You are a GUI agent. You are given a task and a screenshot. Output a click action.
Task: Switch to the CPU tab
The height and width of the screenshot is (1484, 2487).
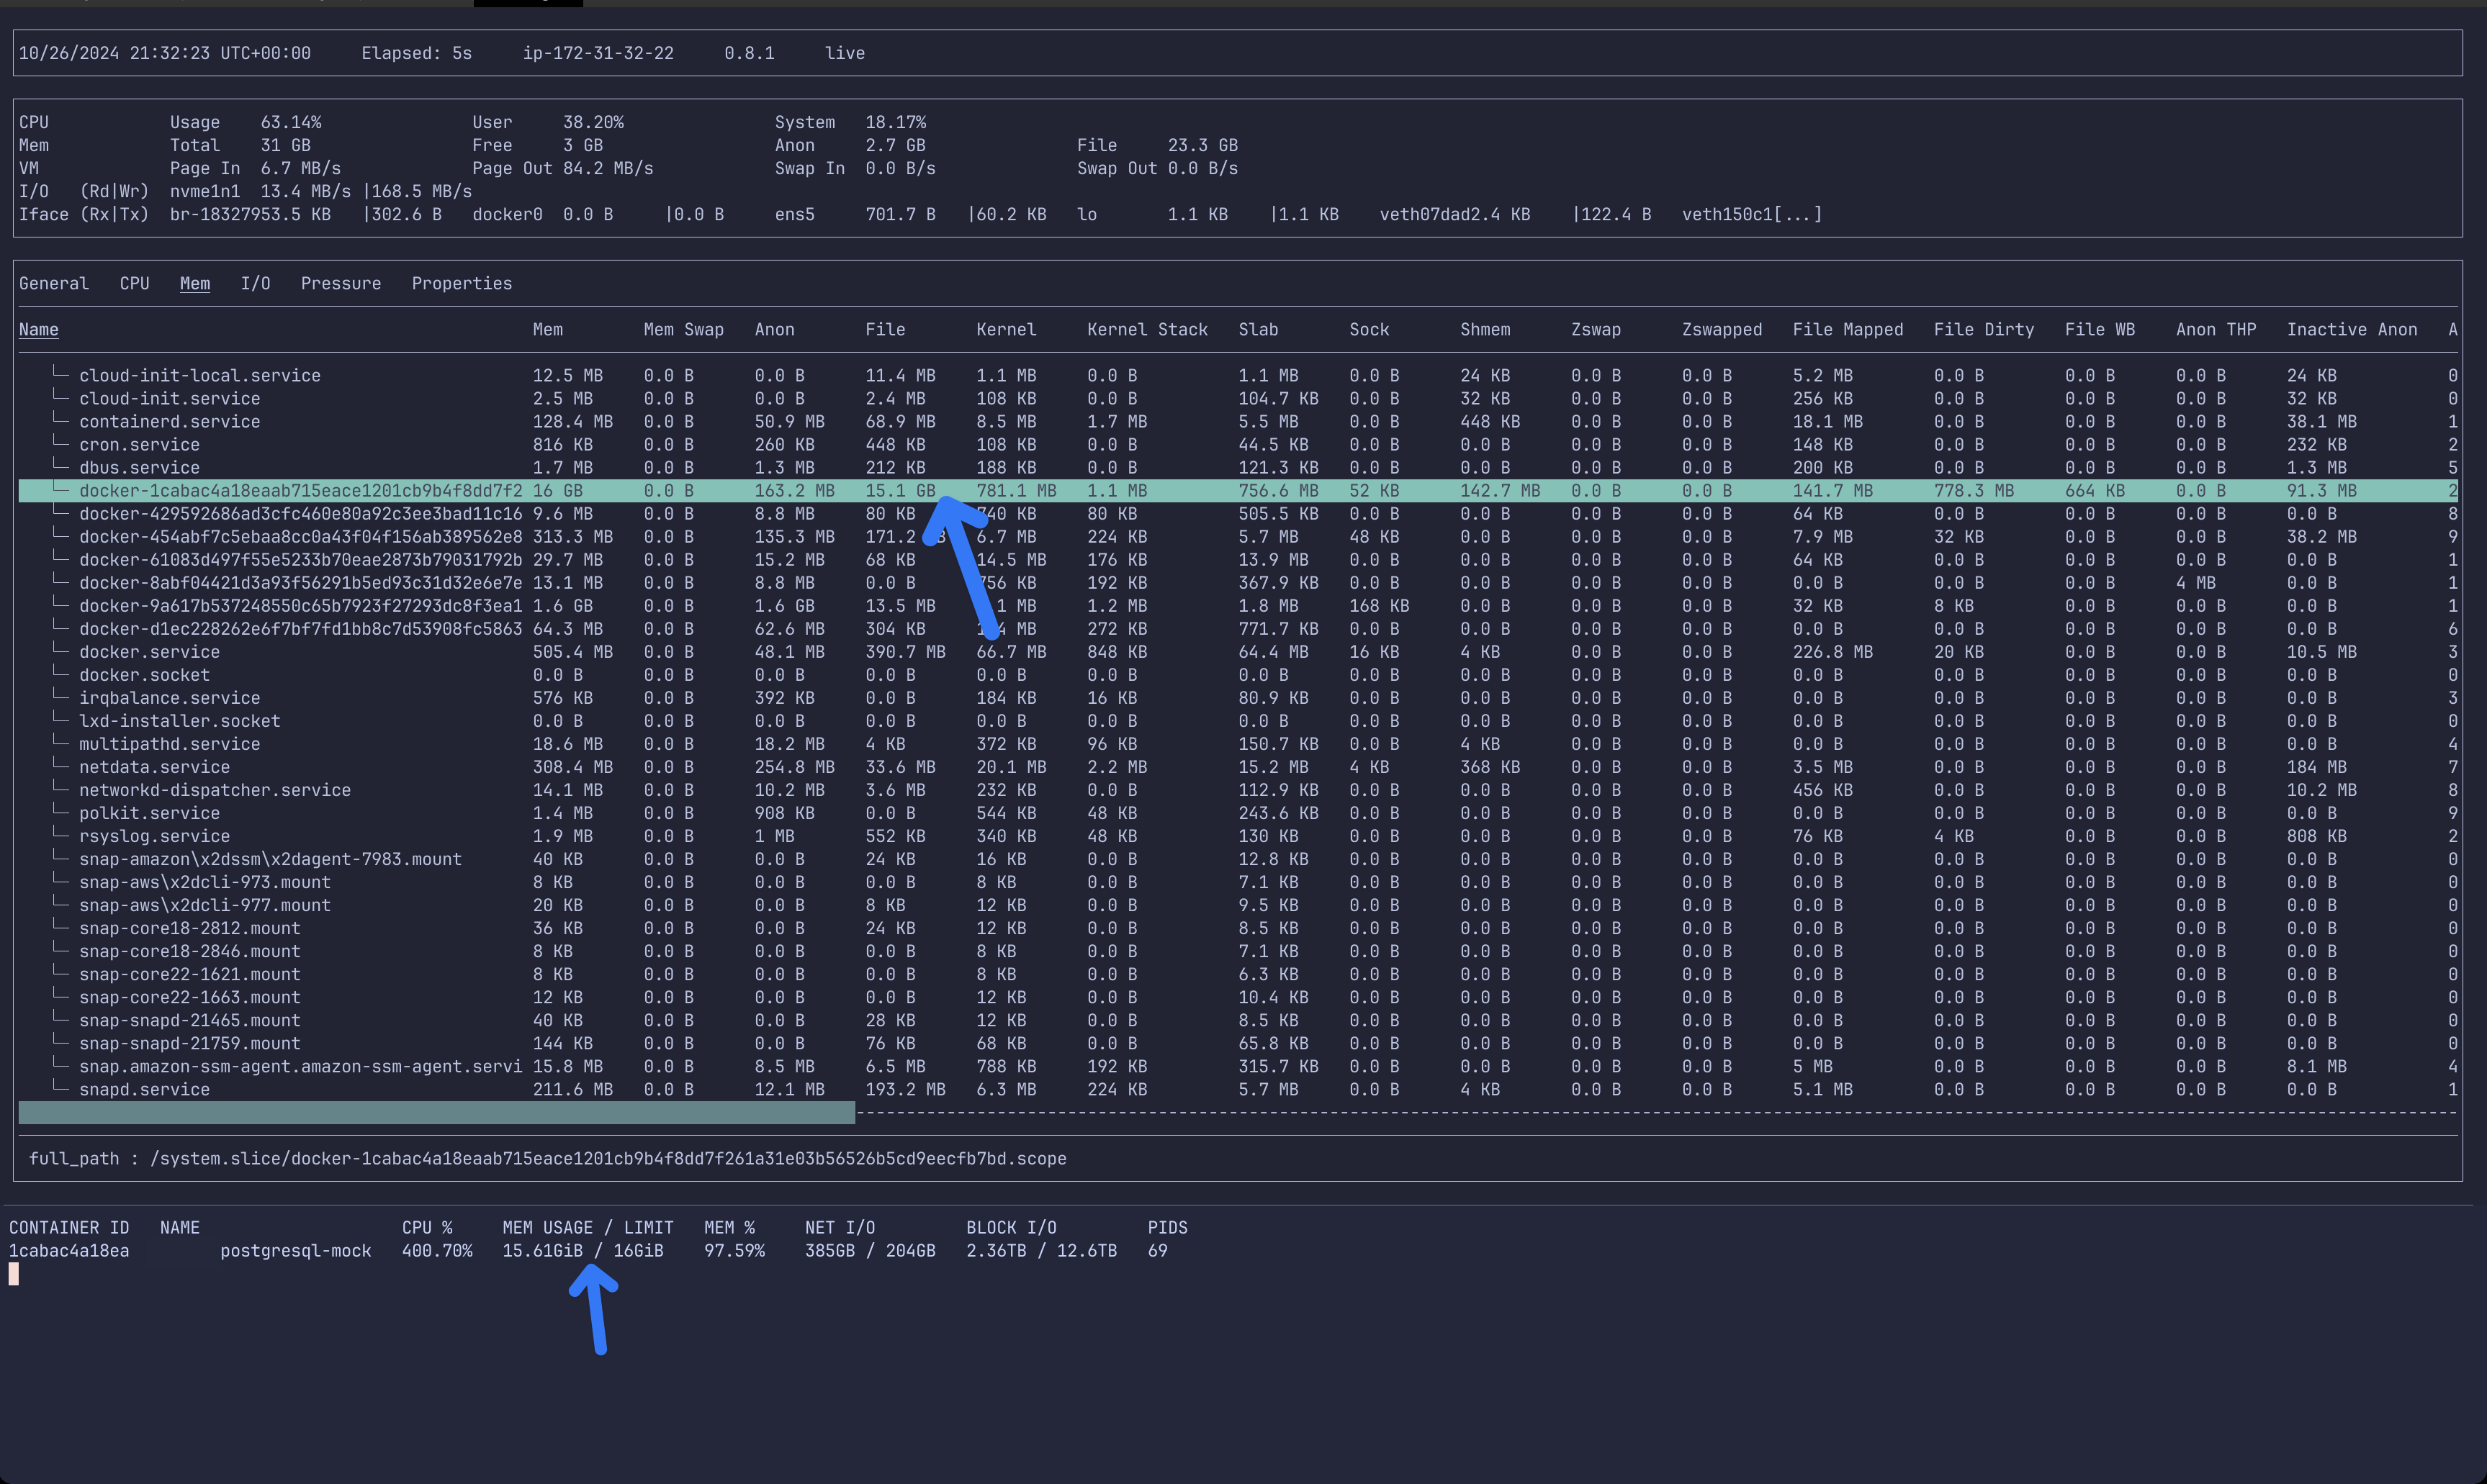point(134,283)
